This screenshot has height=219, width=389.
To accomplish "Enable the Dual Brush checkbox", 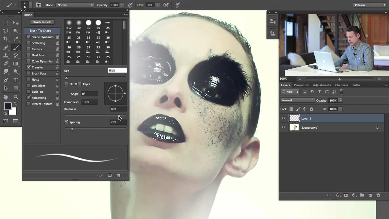I will [x=29, y=55].
